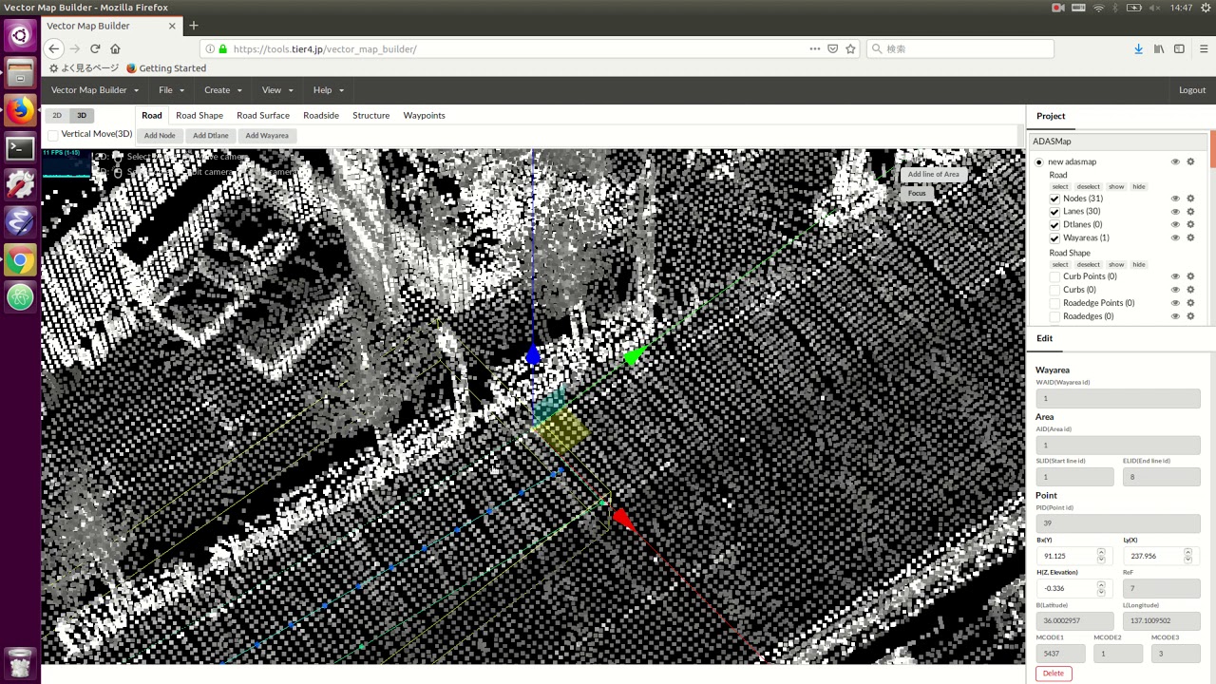Screen dimensions: 1216x684
Task: Uncheck the Dtlanes (0) checkbox
Action: click(1054, 225)
